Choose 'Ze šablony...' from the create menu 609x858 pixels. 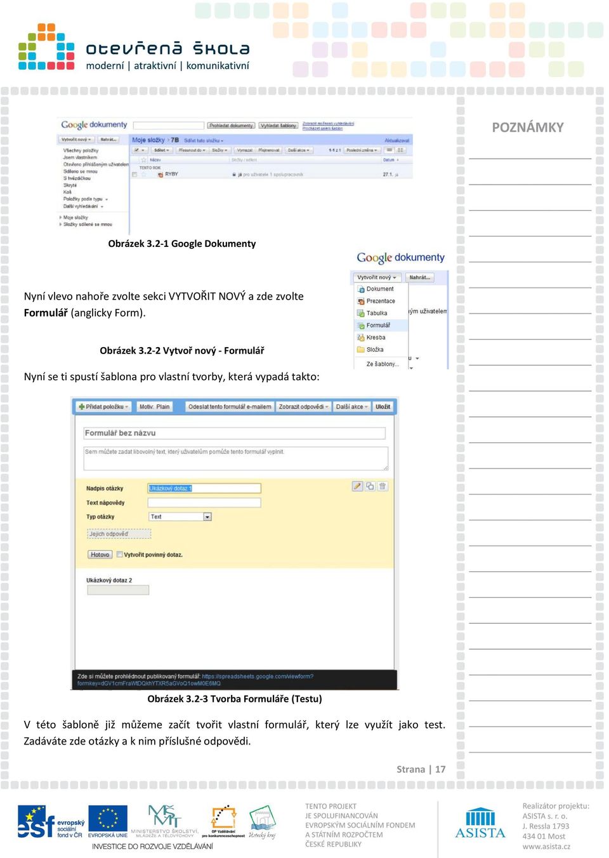coord(382,364)
